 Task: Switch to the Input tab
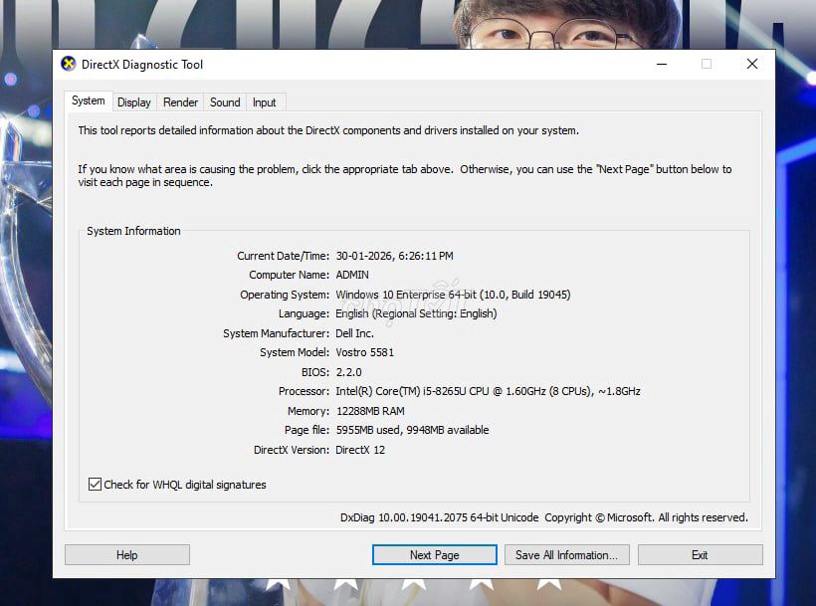point(264,102)
